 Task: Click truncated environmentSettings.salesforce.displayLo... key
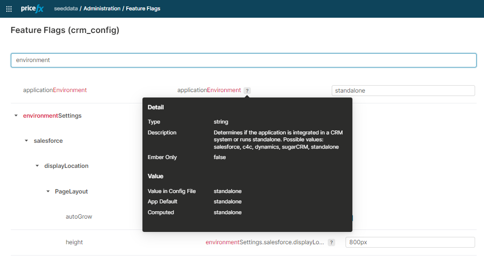(265, 242)
